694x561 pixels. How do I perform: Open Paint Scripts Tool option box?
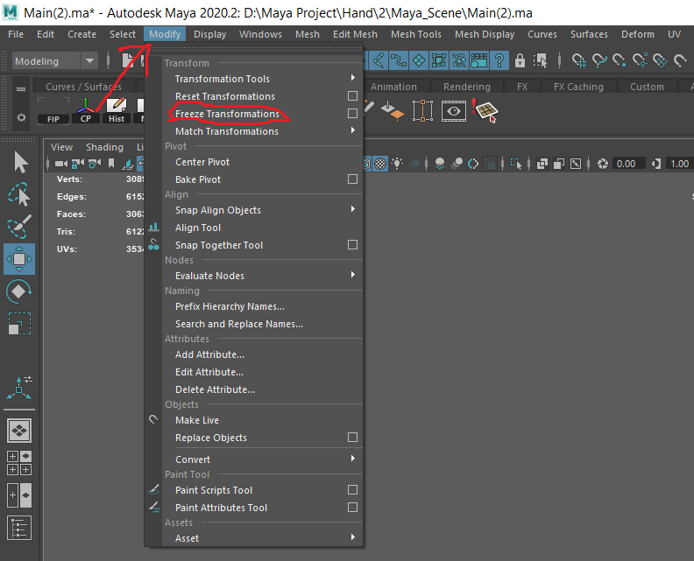click(352, 490)
